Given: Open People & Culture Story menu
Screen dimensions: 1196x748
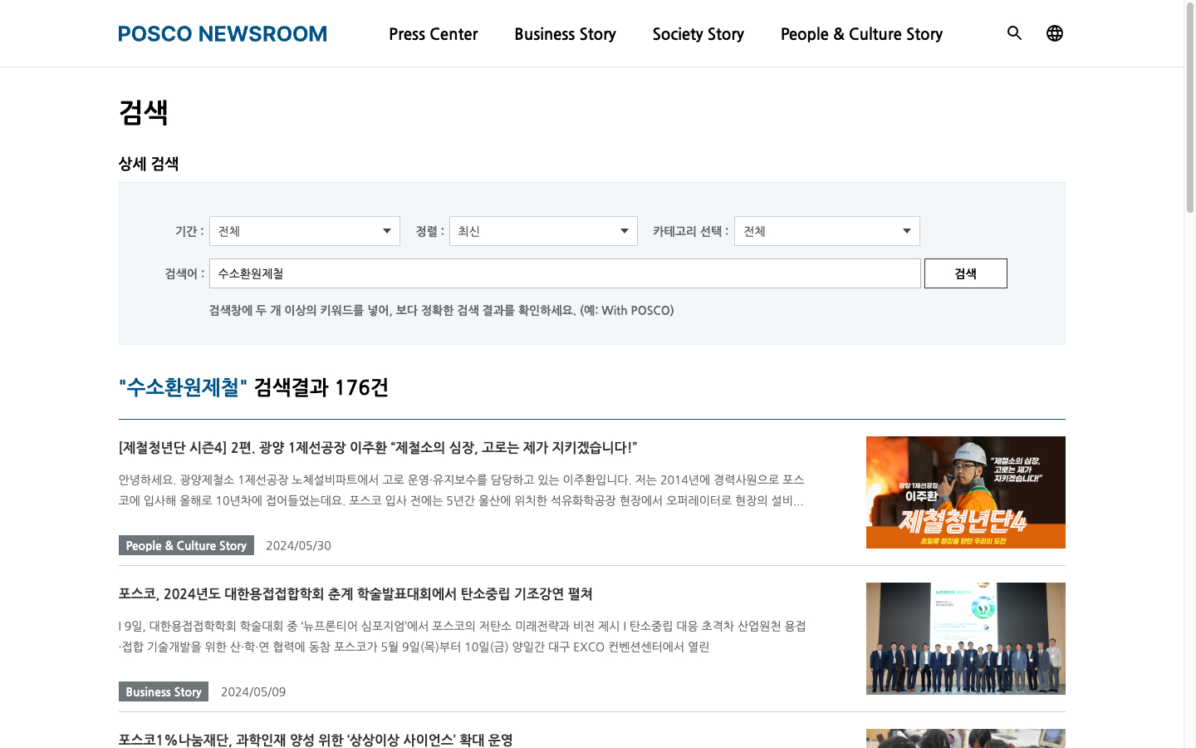Looking at the screenshot, I should [861, 34].
